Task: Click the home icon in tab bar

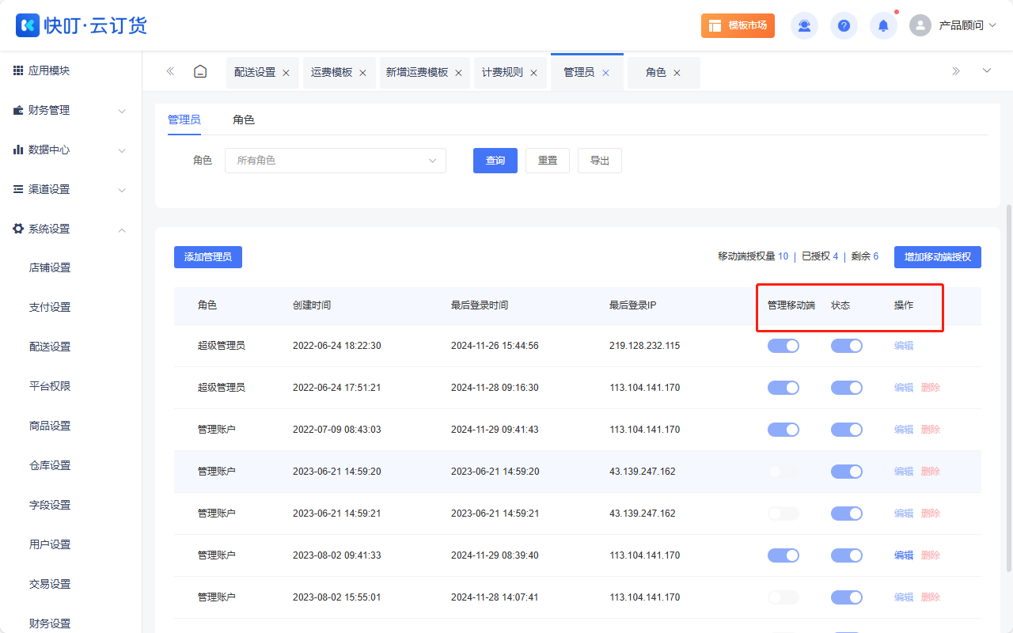Action: click(200, 72)
